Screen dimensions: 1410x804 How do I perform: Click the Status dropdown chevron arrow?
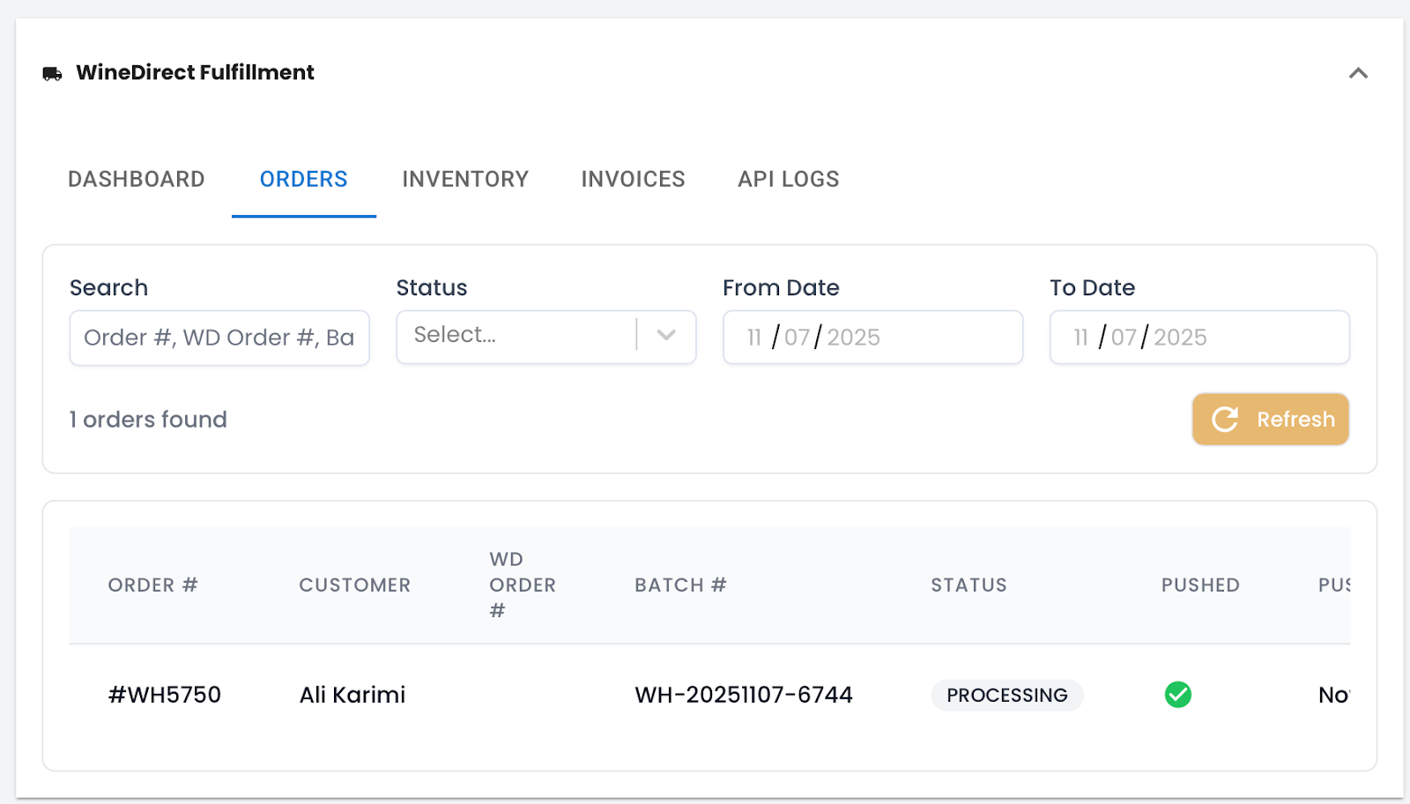(x=666, y=335)
